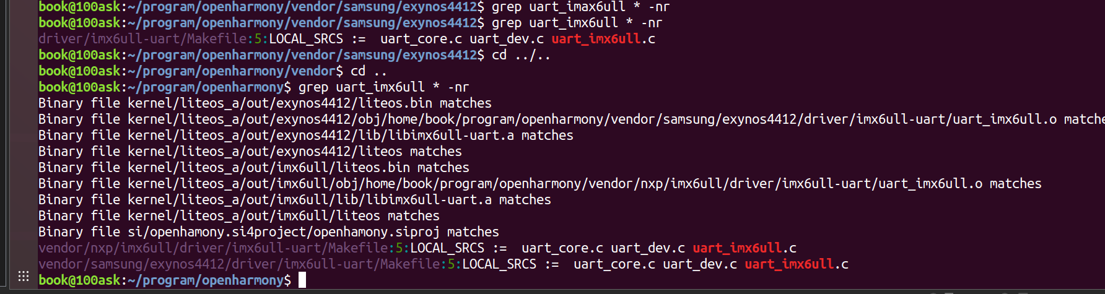Click 'kernel/liteos_a/out/exynos4412/liteos.bin' binary match line
1105x294 pixels.
(265, 103)
